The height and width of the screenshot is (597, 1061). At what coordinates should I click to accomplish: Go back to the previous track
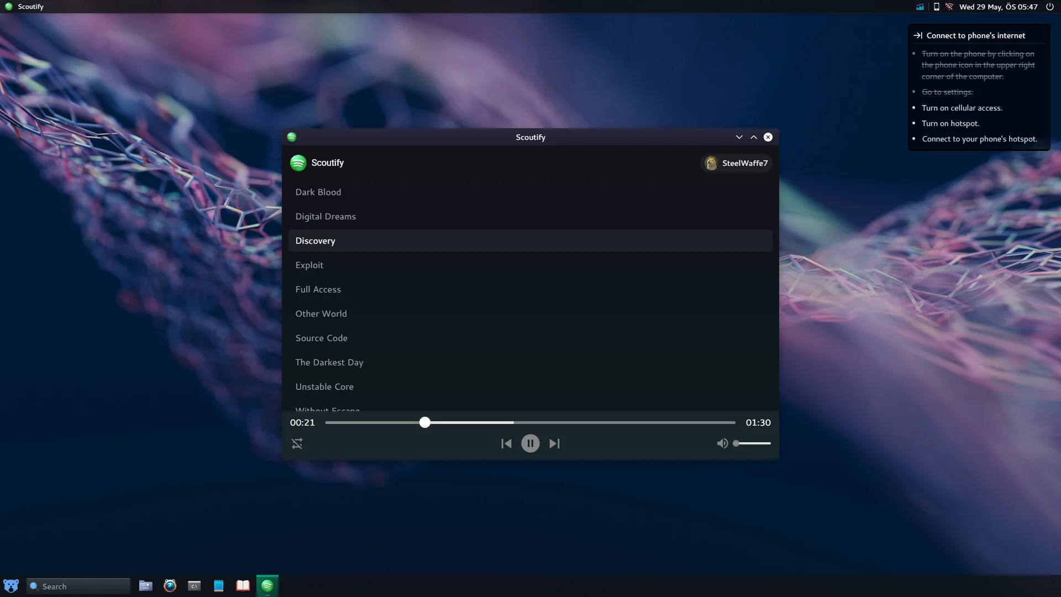[x=506, y=443]
